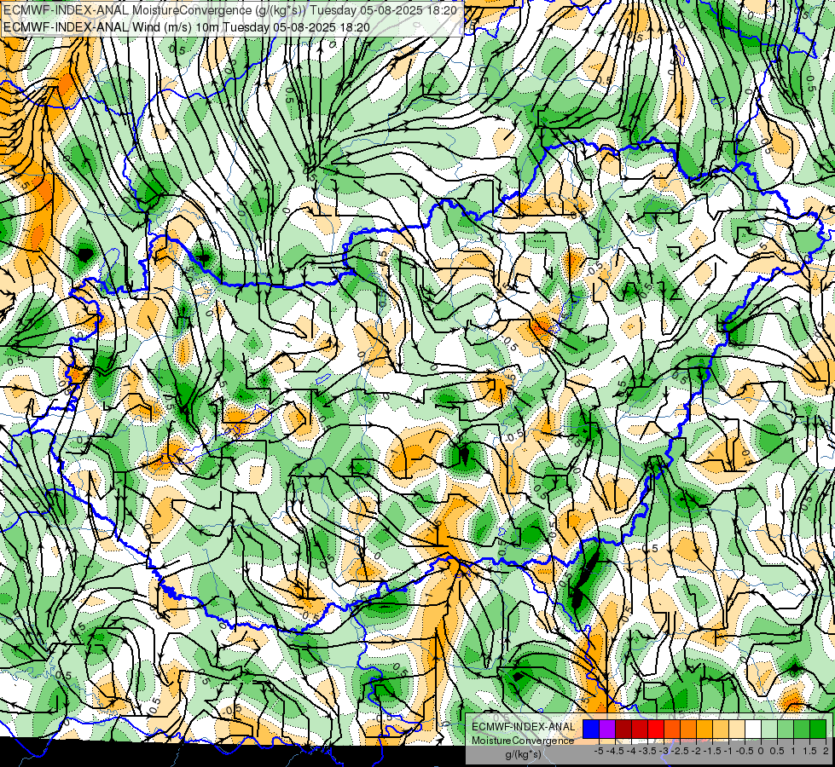
Task: Click the -1.5 tick label on legend scale
Action: (712, 751)
